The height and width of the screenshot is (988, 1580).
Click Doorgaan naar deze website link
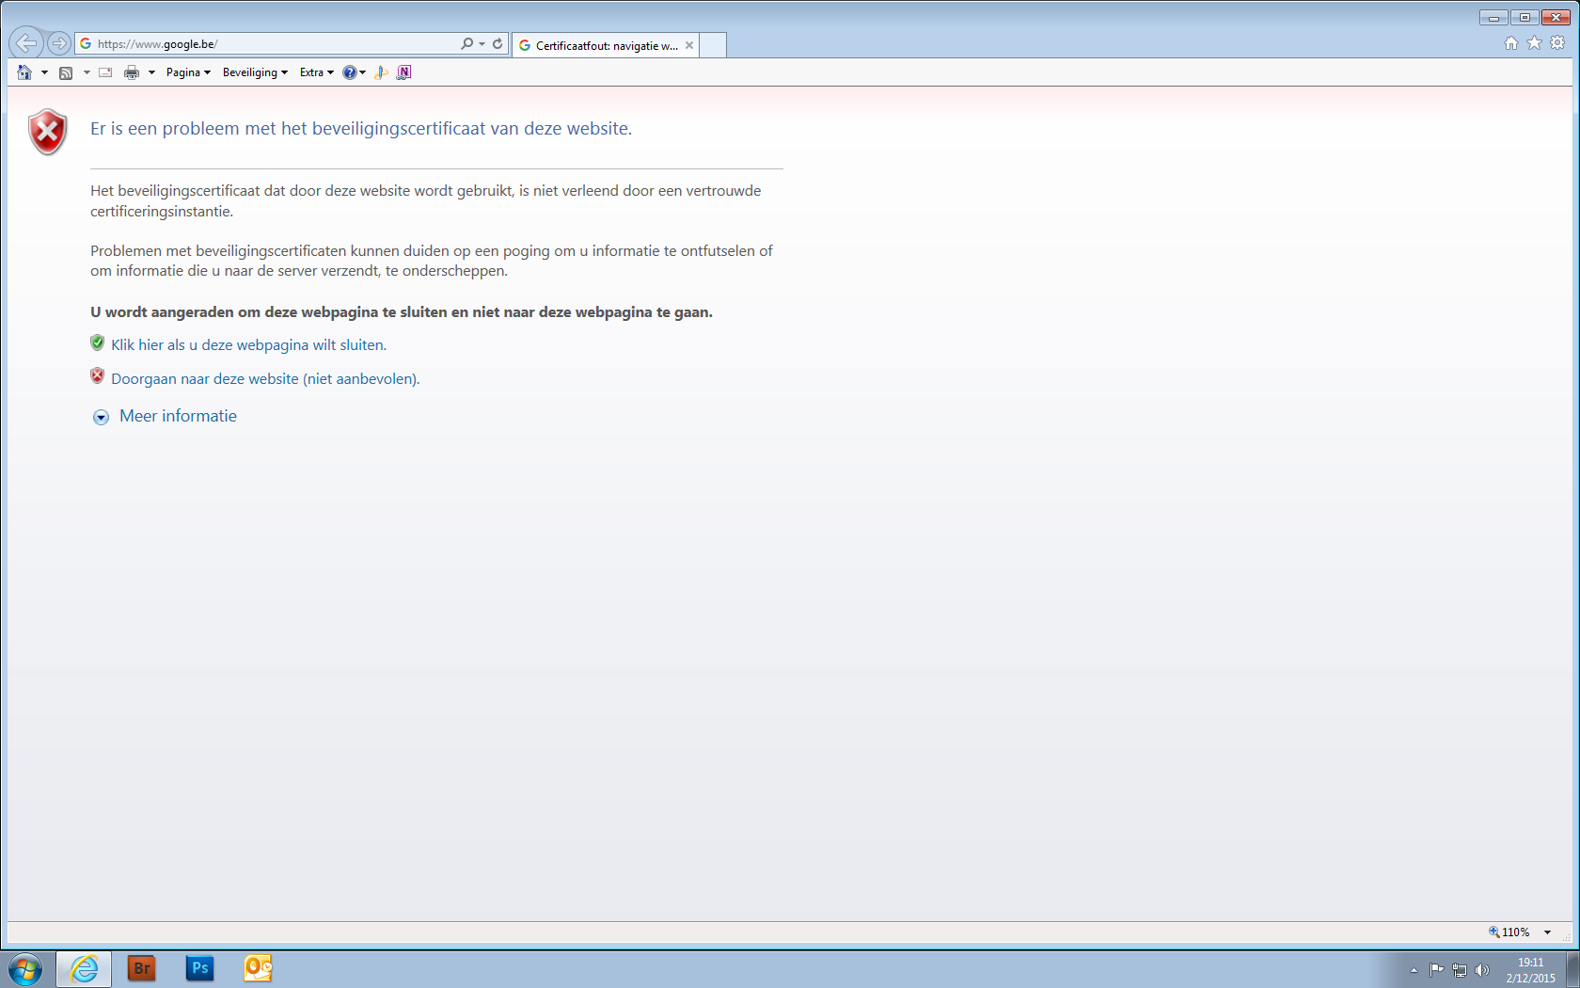(x=265, y=379)
